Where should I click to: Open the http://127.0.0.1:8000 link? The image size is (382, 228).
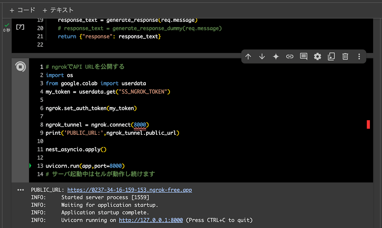[151, 220]
